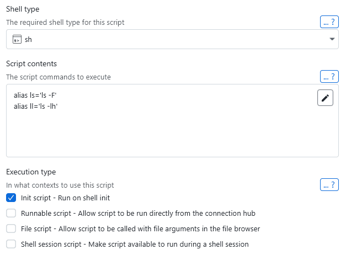Open help for Execution type
This screenshot has width=346, height=255.
click(329, 184)
